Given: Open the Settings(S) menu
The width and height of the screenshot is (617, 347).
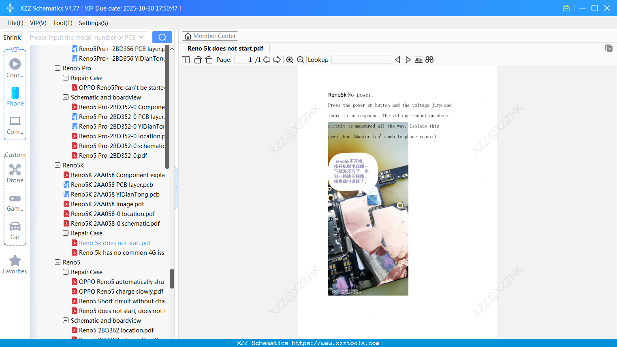Looking at the screenshot, I should [x=94, y=23].
